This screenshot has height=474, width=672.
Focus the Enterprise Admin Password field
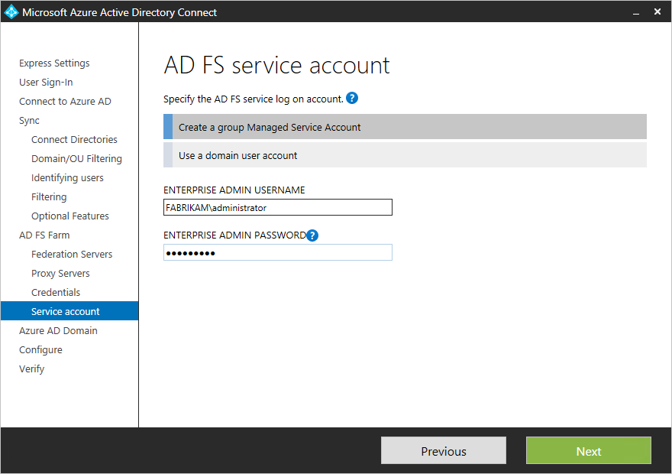pos(278,252)
